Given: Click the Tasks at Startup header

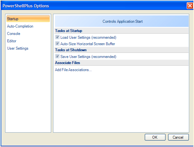Looking at the screenshot, I should (68, 31).
